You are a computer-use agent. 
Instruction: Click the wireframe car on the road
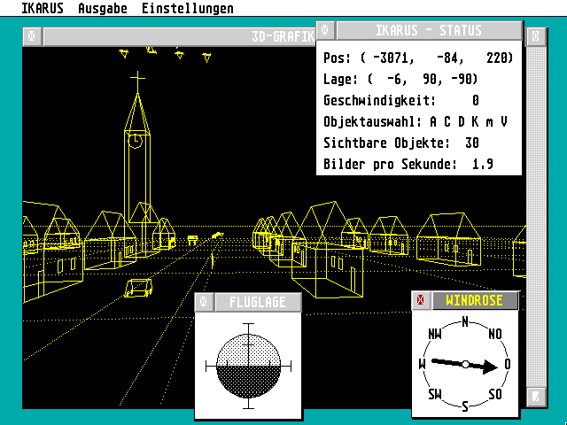click(138, 288)
